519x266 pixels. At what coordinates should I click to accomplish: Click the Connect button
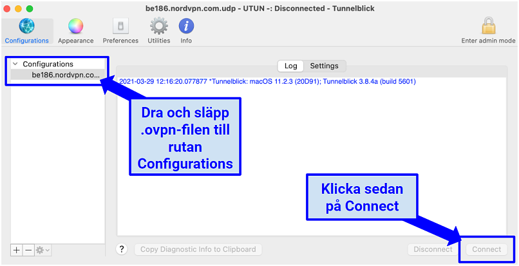tap(487, 249)
